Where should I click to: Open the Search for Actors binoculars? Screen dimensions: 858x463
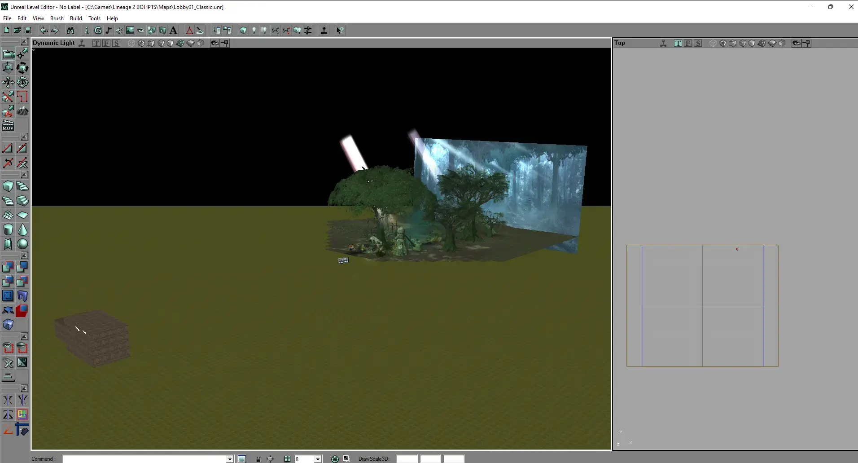70,30
